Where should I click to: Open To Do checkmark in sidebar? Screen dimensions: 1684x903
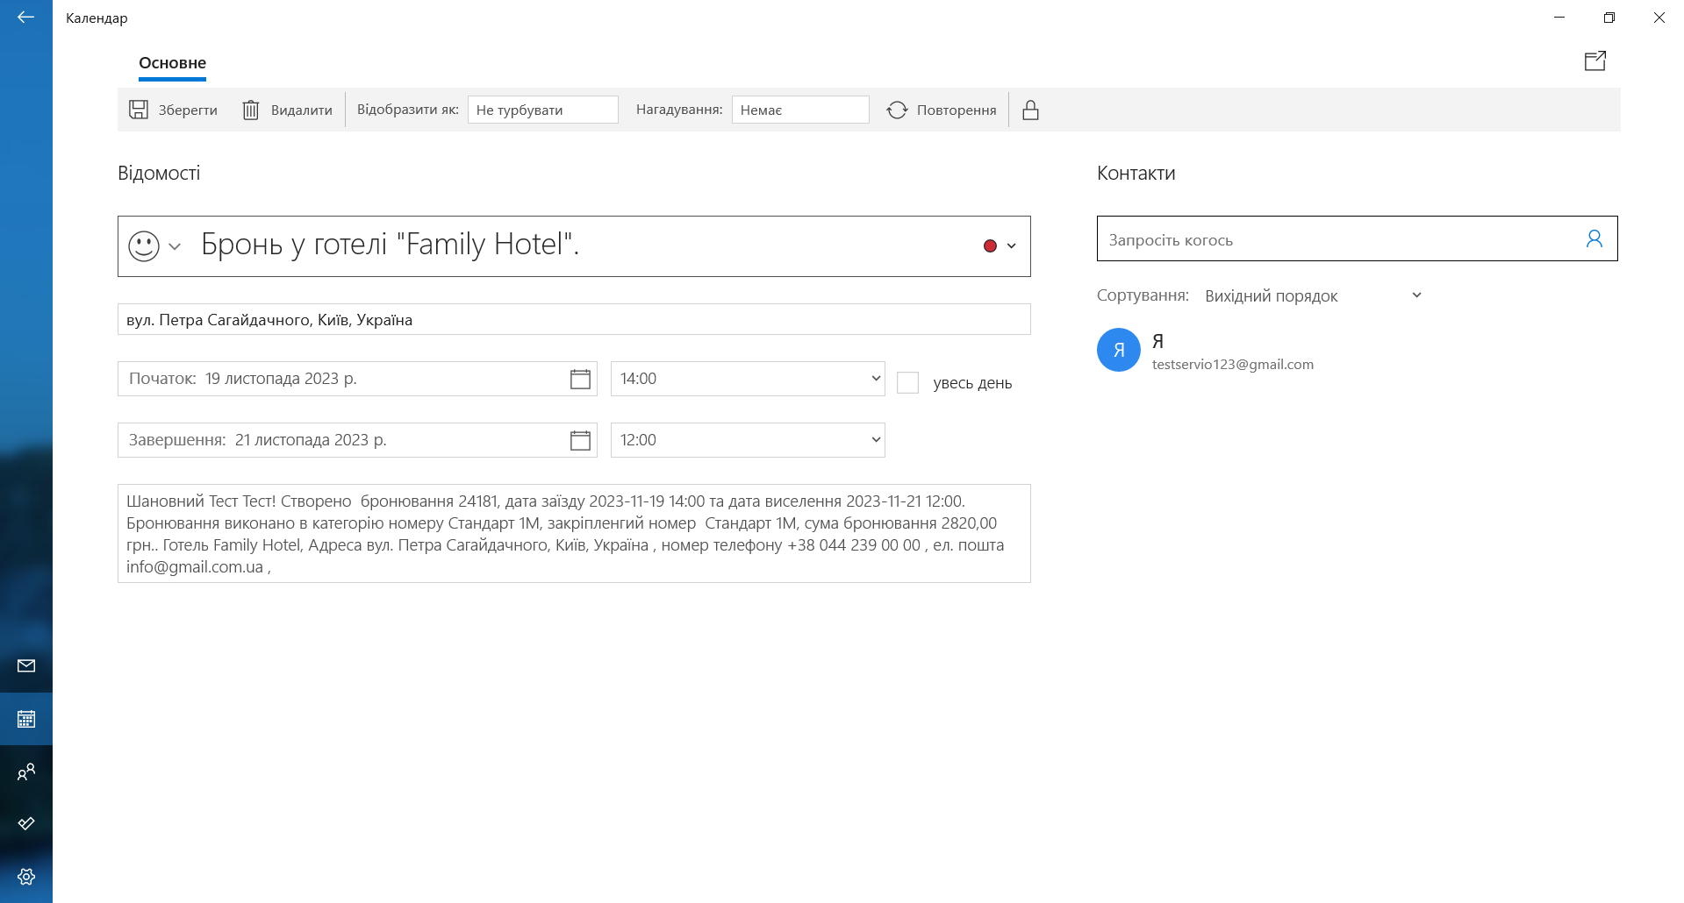coord(26,824)
